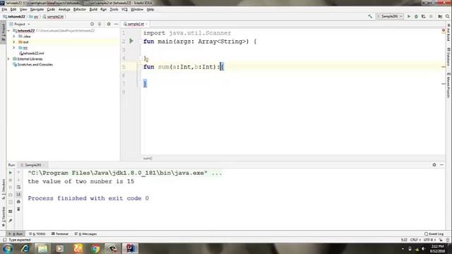Viewport: 452px width, 254px height.
Task: Run with coverage from the toolbar
Action: point(423,16)
